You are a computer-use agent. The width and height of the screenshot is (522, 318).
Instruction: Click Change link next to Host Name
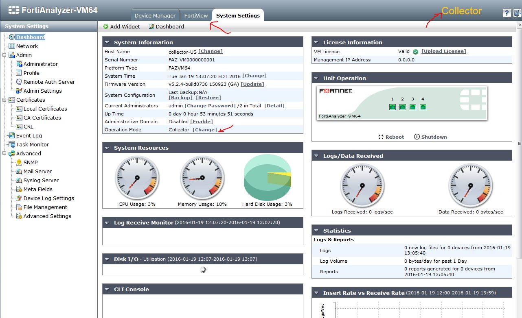[x=211, y=51]
